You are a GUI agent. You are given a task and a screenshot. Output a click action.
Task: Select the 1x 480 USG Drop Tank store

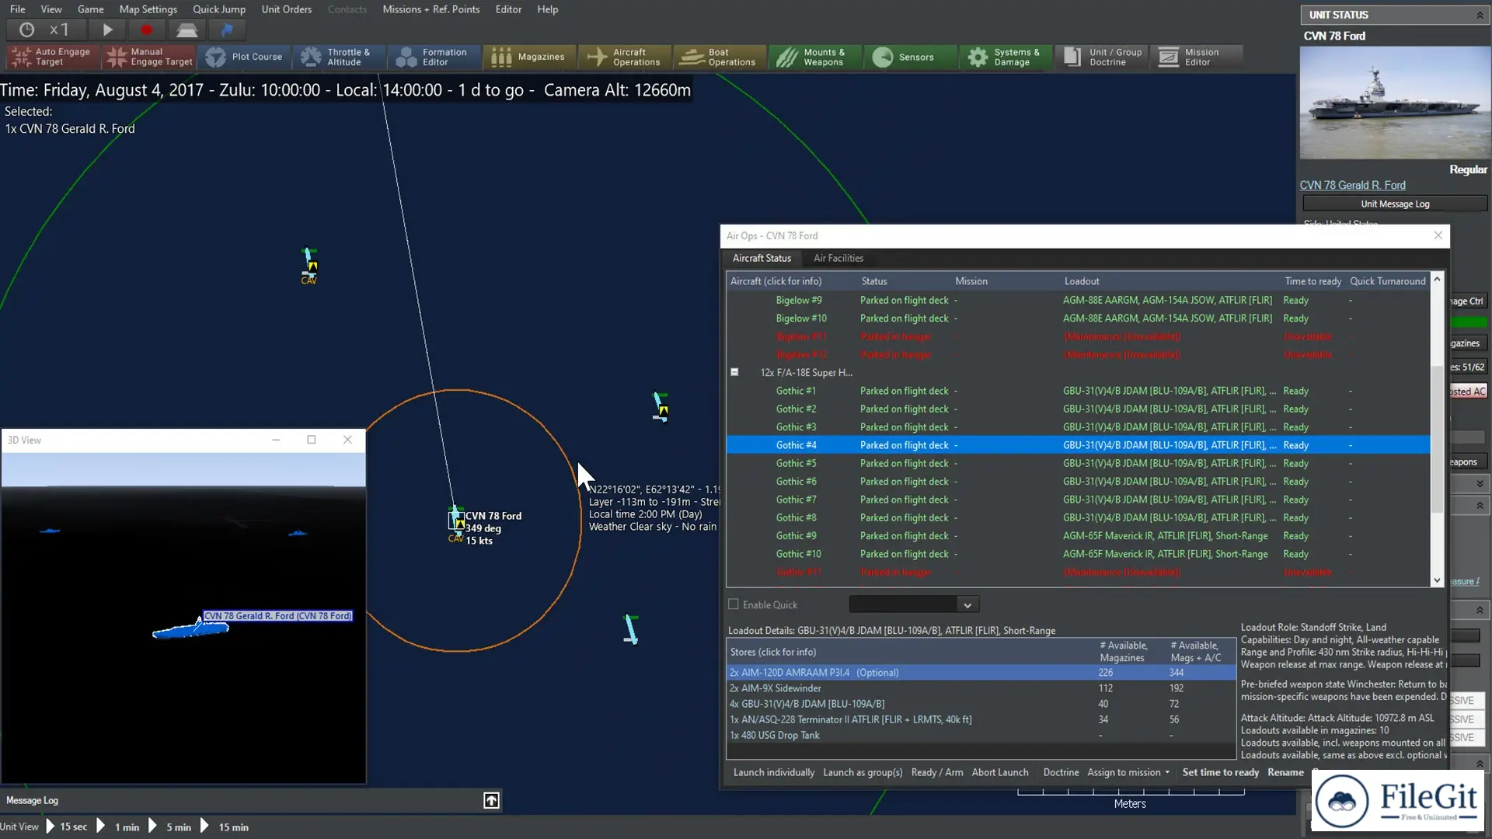point(981,735)
